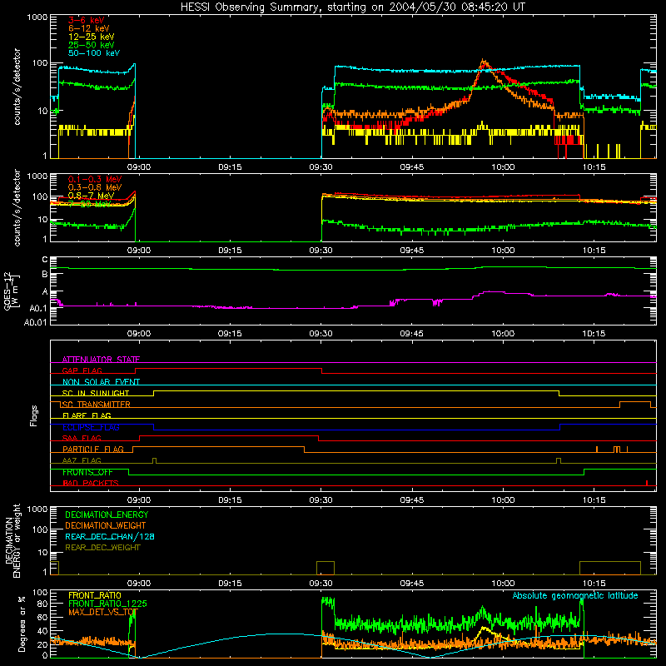Click the Absolute geomagnetic latitude label
This screenshot has width=666, height=666.
tap(575, 596)
